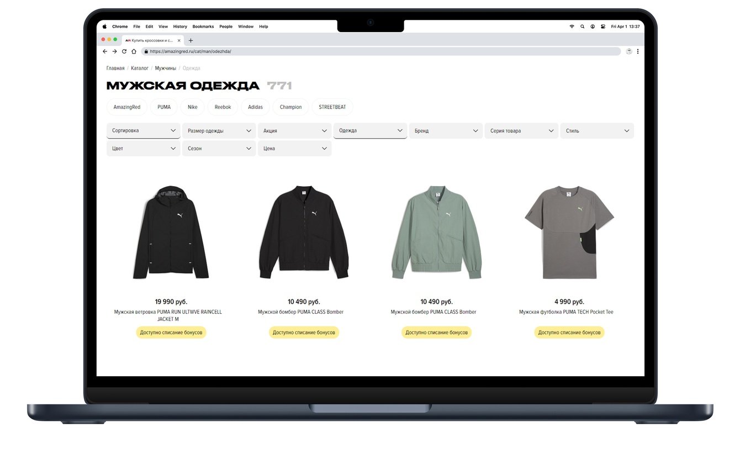Click the profile avatar icon in toolbar
This screenshot has height=459, width=740.
(x=628, y=51)
